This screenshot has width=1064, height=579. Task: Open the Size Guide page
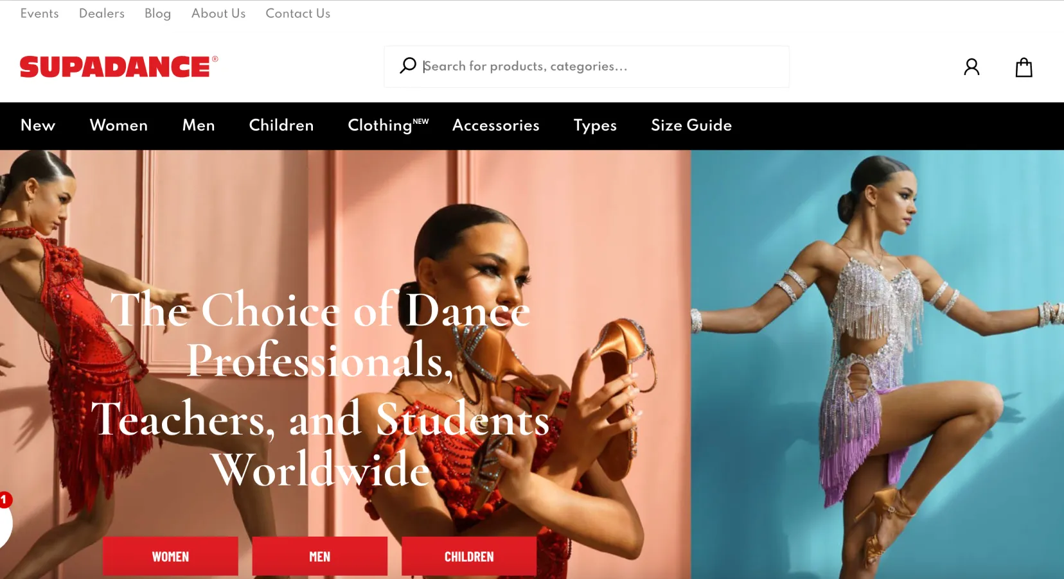pyautogui.click(x=691, y=125)
